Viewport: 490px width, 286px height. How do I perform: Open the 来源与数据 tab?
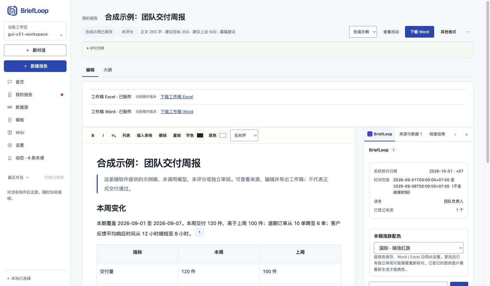[x=410, y=134]
